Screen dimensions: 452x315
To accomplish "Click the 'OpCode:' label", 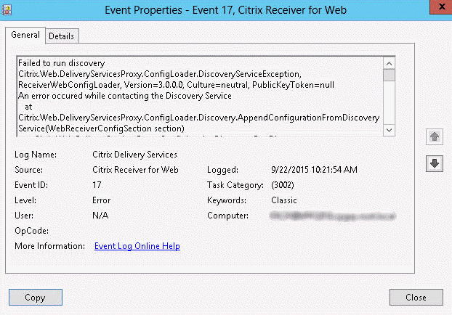I will [32, 231].
